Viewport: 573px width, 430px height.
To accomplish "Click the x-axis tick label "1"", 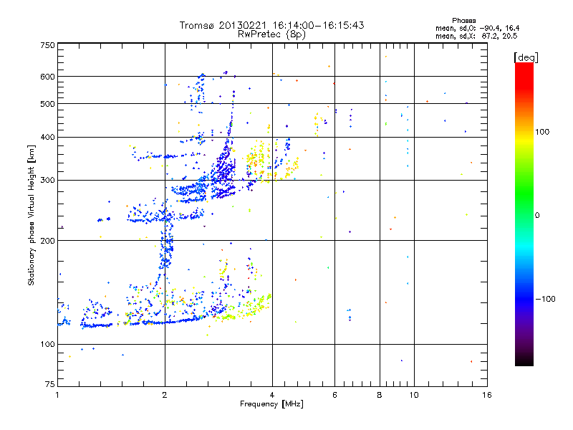I will tap(57, 395).
